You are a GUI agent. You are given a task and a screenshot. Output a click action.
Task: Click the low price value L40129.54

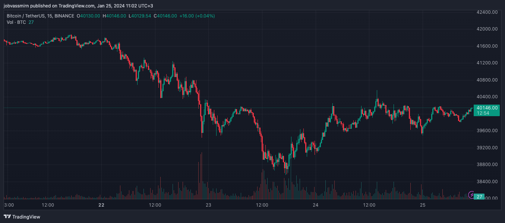pos(140,16)
